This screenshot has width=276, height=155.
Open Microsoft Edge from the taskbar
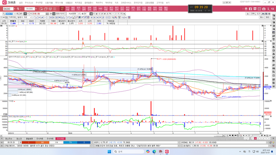(x=154, y=151)
